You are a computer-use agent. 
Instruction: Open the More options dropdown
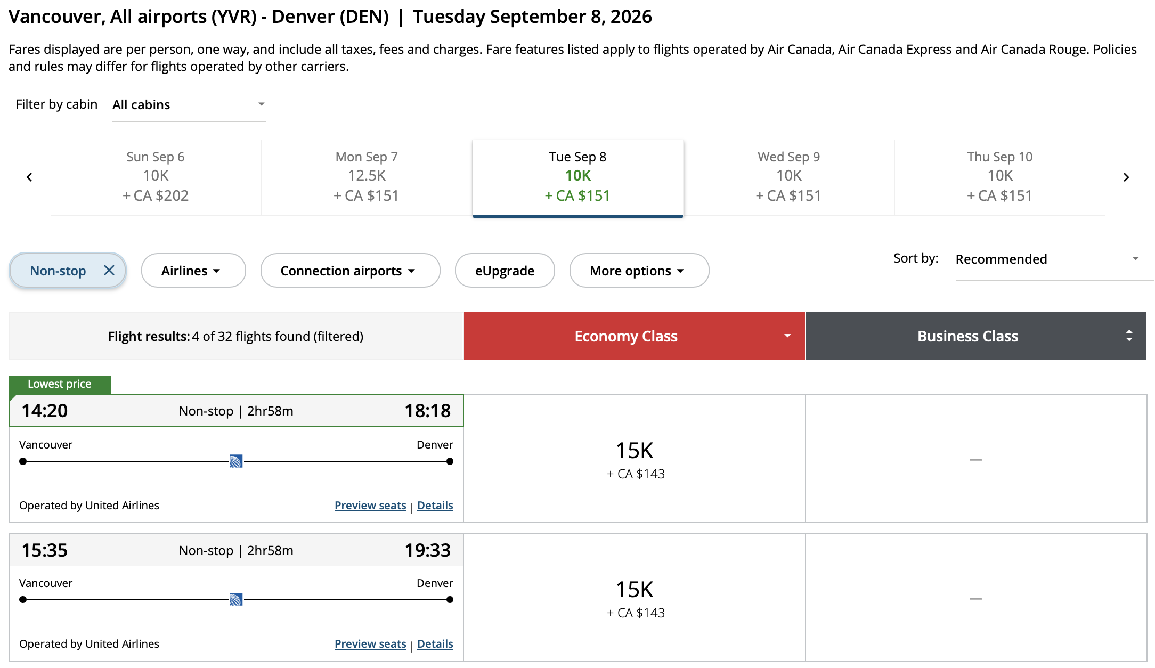(x=639, y=271)
